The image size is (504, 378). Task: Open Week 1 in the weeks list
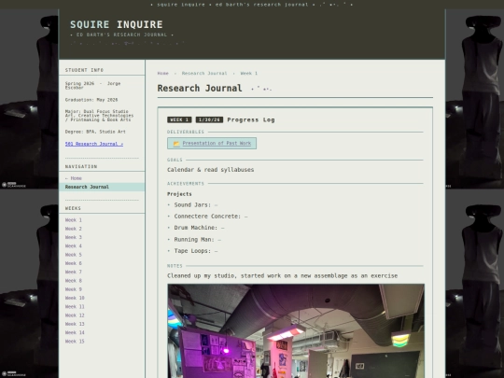point(74,220)
